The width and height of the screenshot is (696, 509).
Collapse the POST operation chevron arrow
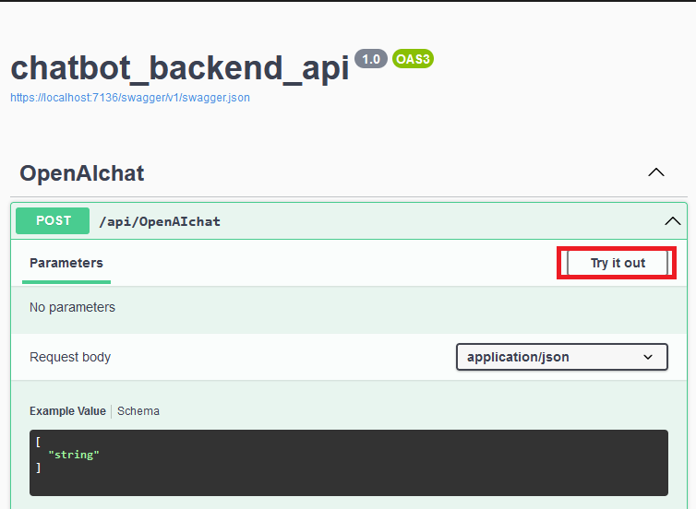[x=673, y=221]
